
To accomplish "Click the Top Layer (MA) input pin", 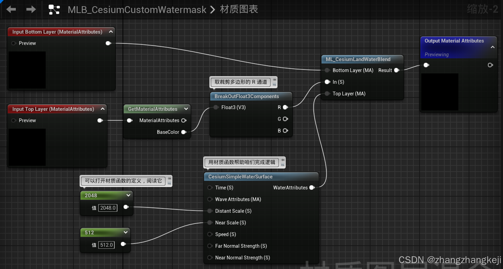I will coord(327,94).
